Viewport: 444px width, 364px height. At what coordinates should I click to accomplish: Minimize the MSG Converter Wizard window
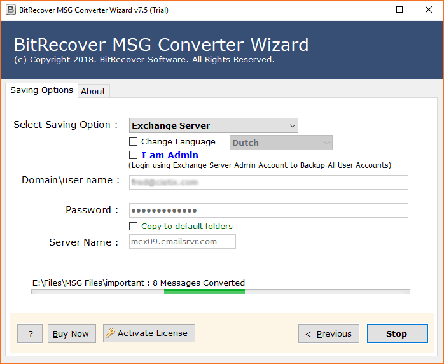coord(371,10)
